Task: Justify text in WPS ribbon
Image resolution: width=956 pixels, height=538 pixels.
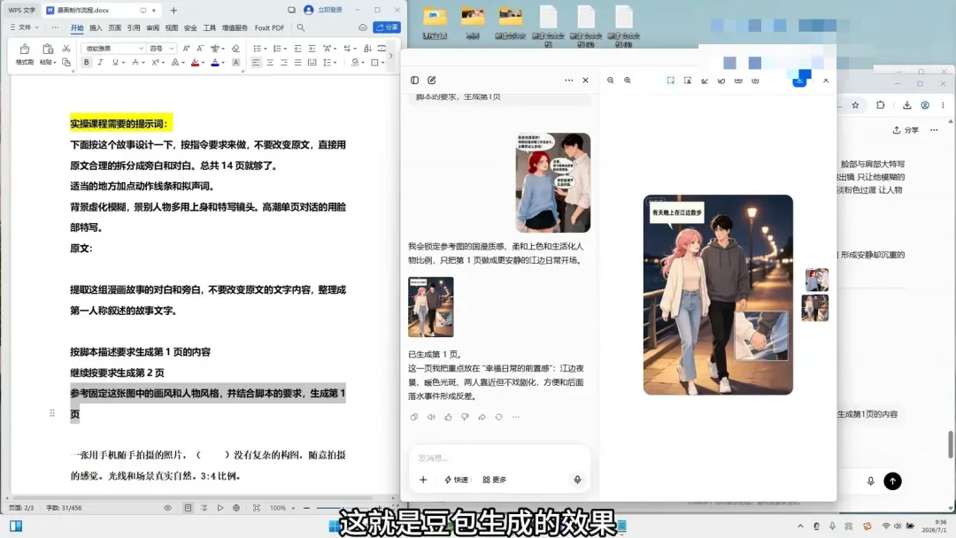Action: click(297, 62)
